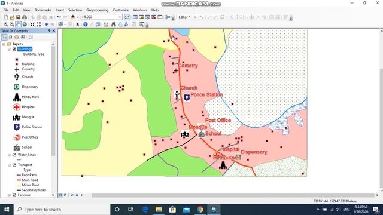383x215 pixels.
Task: Open the Editor toolbar icon next to scale
Action: (127, 17)
